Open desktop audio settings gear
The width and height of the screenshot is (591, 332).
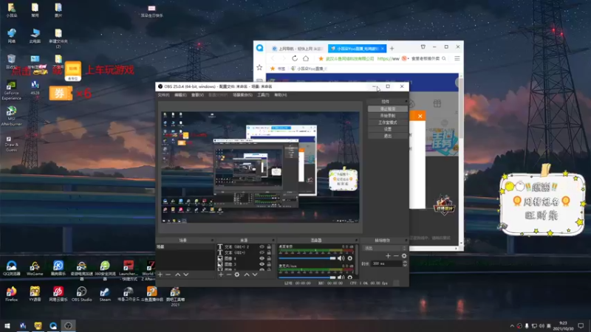tap(349, 258)
